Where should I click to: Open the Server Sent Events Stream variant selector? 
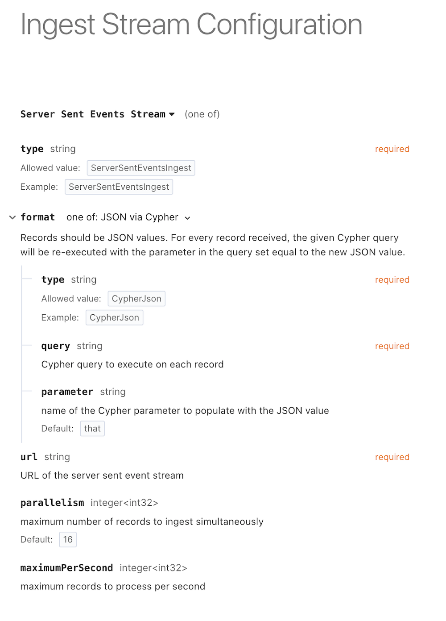point(172,114)
